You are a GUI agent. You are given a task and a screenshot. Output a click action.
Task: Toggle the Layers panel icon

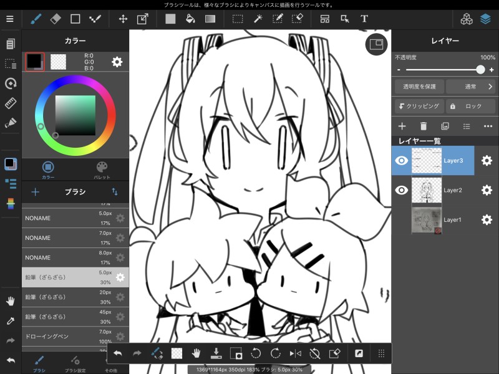click(485, 19)
